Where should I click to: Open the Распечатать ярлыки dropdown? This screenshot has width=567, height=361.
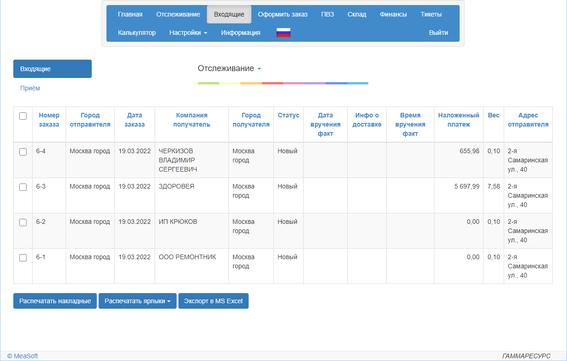point(138,301)
